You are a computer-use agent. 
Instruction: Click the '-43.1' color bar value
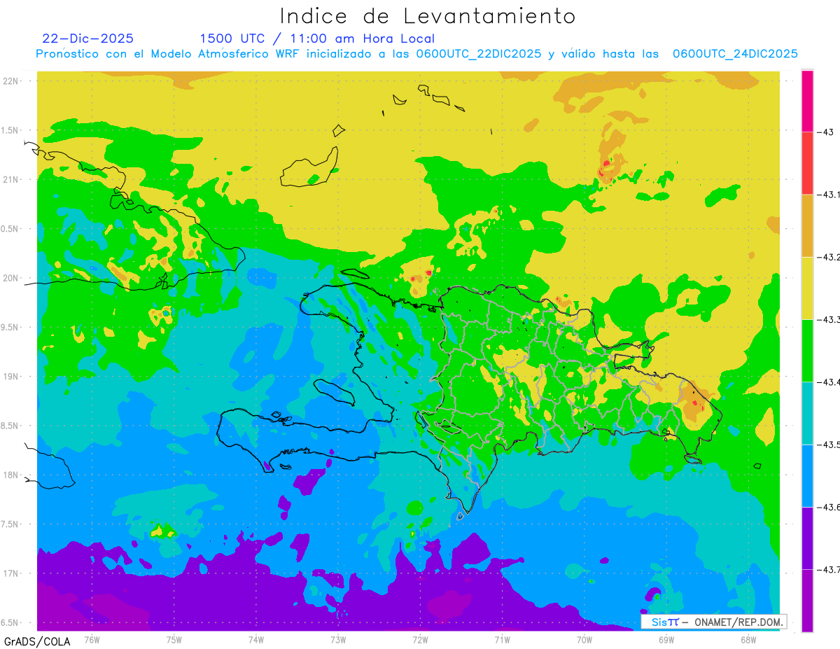point(828,195)
